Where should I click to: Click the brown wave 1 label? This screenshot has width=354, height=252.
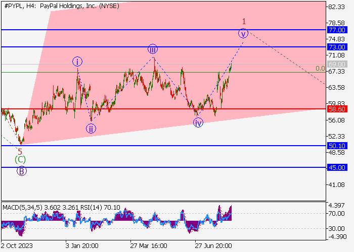(244, 22)
